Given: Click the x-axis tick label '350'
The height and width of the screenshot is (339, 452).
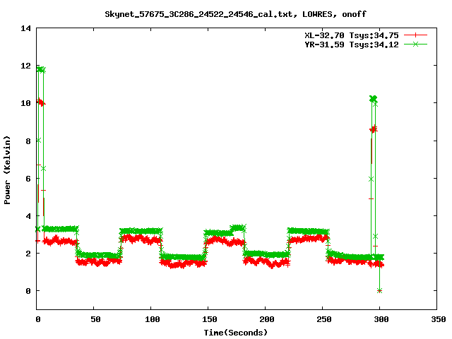Looking at the screenshot, I should coord(438,319).
